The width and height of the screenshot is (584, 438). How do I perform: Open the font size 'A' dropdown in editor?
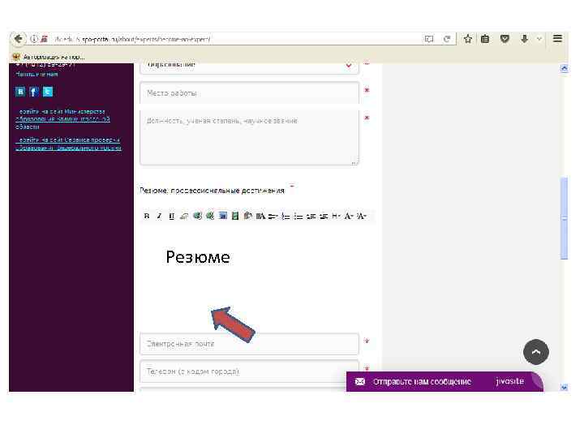[x=349, y=216]
